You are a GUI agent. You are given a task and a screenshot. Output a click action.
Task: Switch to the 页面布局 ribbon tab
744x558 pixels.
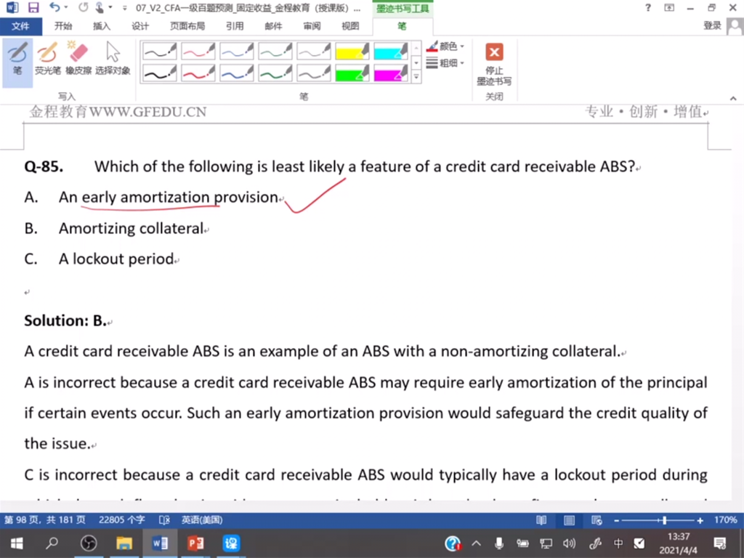tap(187, 26)
